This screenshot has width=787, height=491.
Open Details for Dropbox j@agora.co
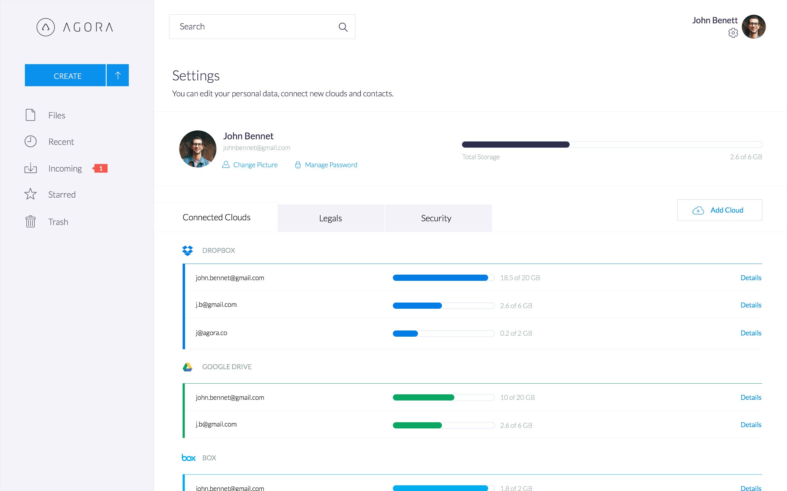click(x=751, y=333)
